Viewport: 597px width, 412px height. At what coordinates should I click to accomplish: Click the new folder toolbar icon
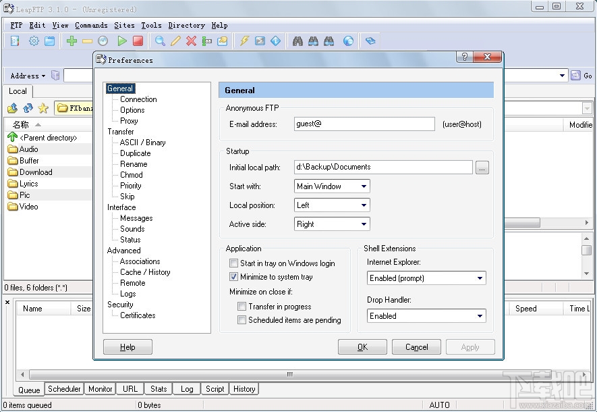tap(223, 41)
